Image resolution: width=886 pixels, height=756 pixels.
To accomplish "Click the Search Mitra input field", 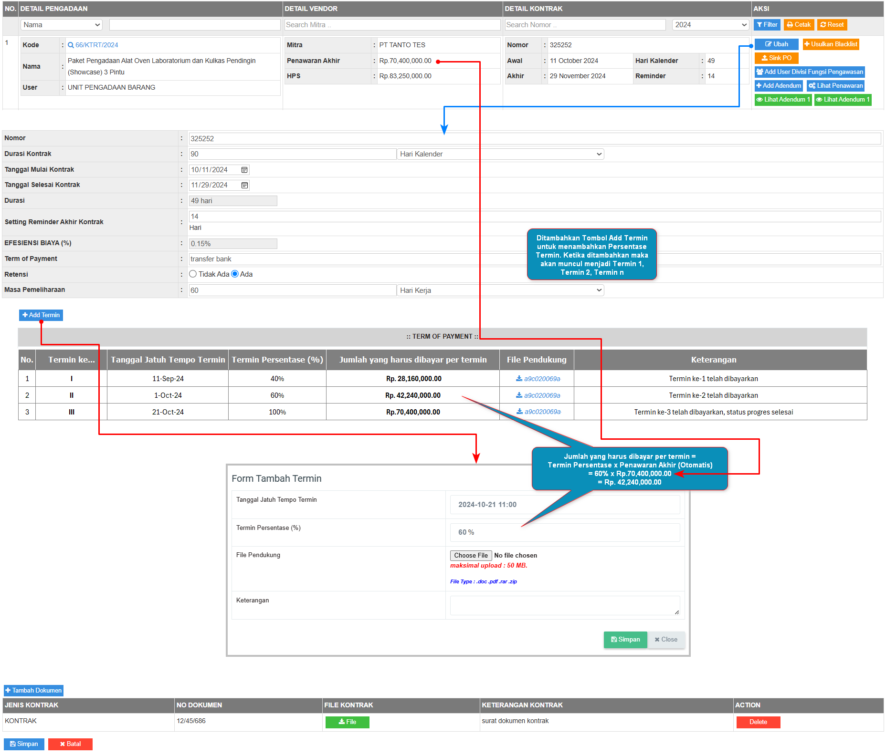I will pyautogui.click(x=392, y=25).
